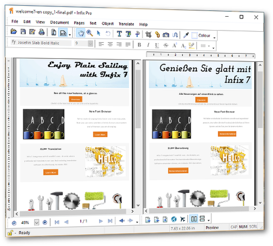Image resolution: width=273 pixels, height=246 pixels.
Task: Open page view mode dropdown arrow
Action: pos(70,35)
